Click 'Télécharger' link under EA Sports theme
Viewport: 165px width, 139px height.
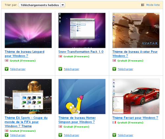click(x=18, y=135)
